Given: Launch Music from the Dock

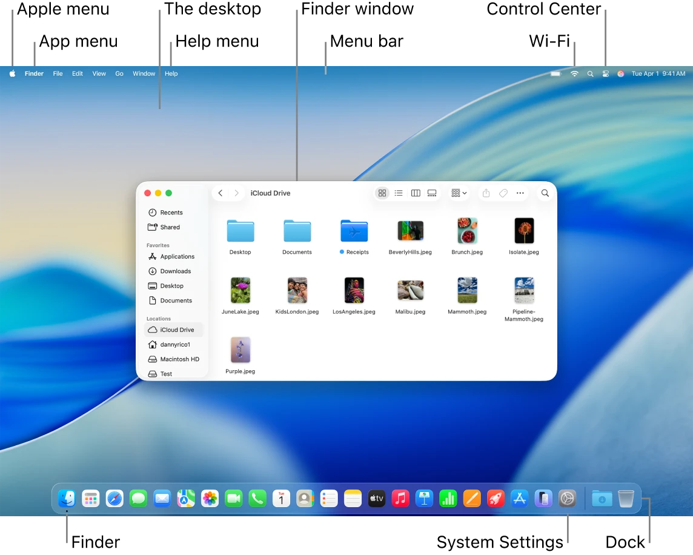Looking at the screenshot, I should [400, 498].
